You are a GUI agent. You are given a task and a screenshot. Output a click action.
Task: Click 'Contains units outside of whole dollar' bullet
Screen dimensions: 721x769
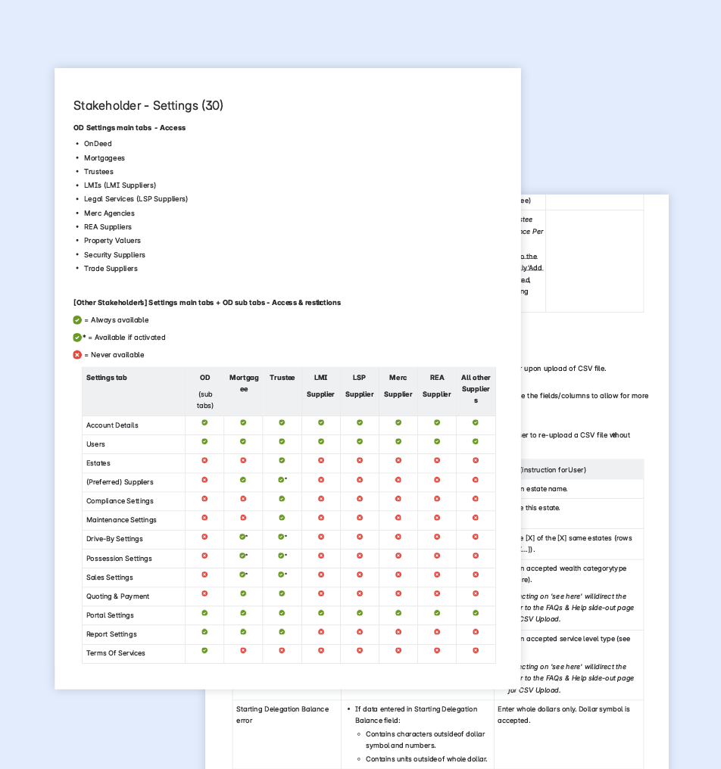pyautogui.click(x=426, y=759)
